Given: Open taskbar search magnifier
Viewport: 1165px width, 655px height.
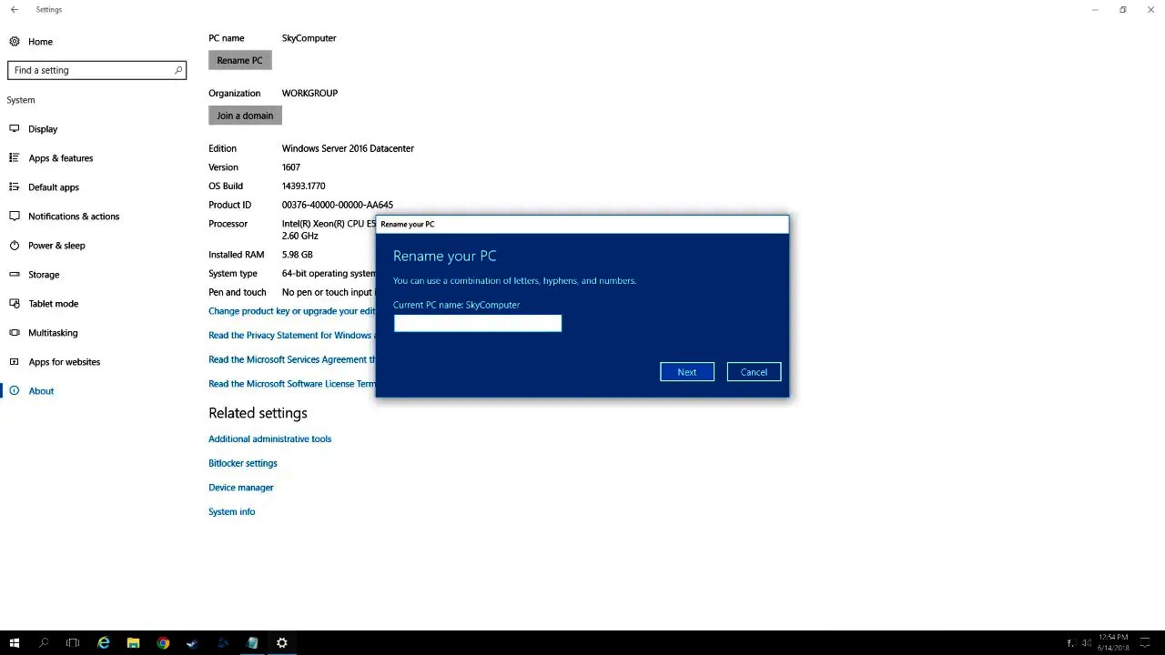Looking at the screenshot, I should click(x=44, y=643).
